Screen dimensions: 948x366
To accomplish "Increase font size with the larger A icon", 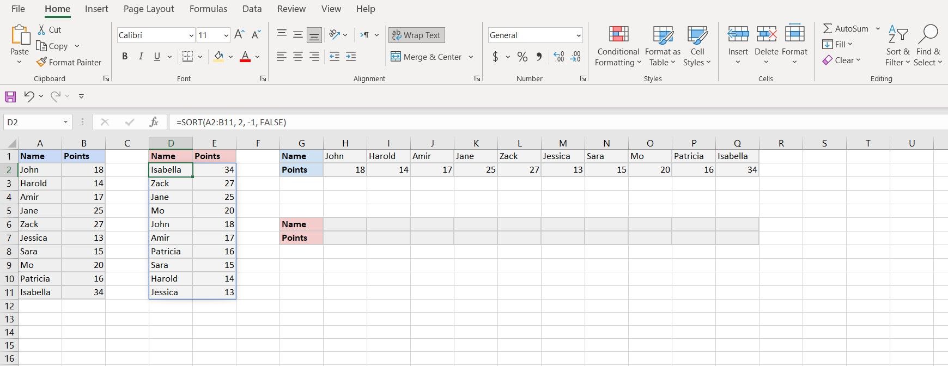I will [x=239, y=35].
